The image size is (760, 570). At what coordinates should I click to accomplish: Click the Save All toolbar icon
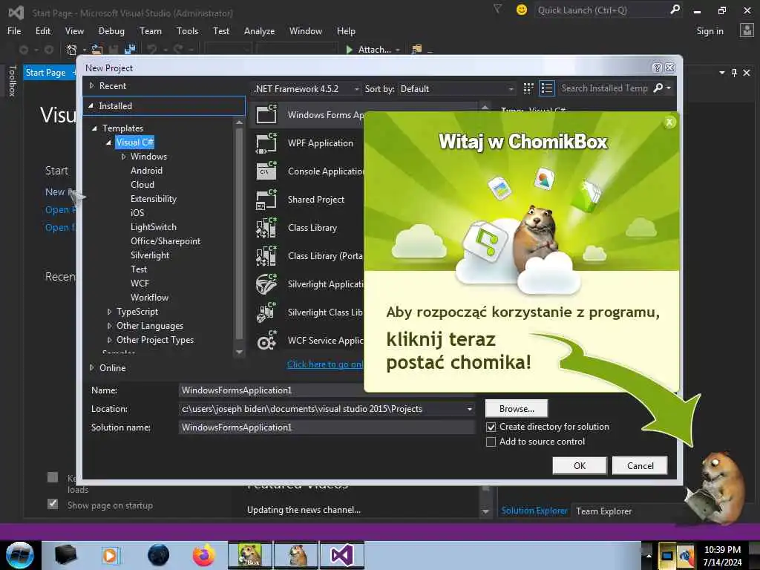(x=130, y=50)
